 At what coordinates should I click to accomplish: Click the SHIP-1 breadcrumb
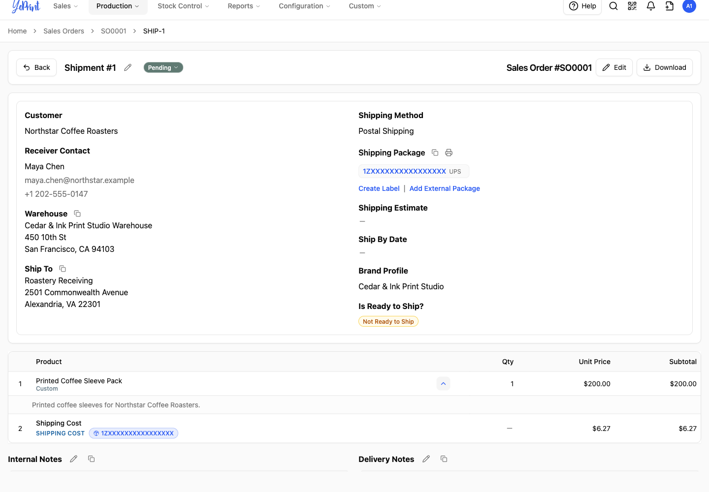[x=154, y=31]
